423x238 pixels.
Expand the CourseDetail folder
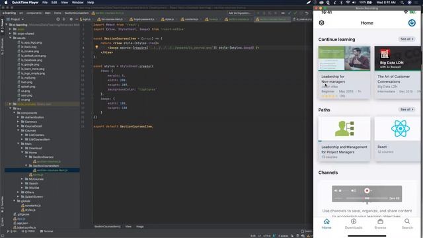tap(18, 126)
